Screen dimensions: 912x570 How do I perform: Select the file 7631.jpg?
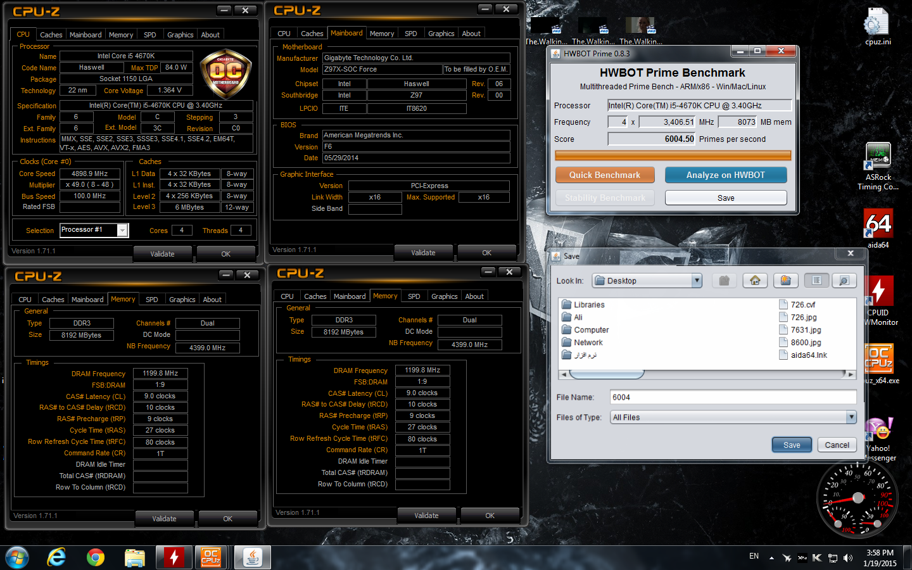pos(800,330)
